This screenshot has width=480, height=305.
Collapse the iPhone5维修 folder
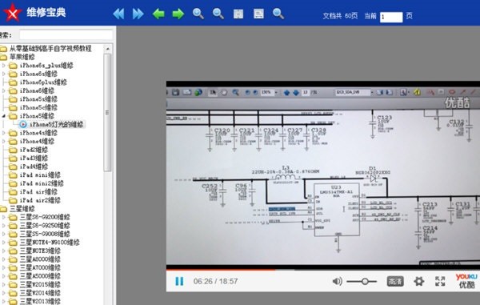click(x=4, y=116)
